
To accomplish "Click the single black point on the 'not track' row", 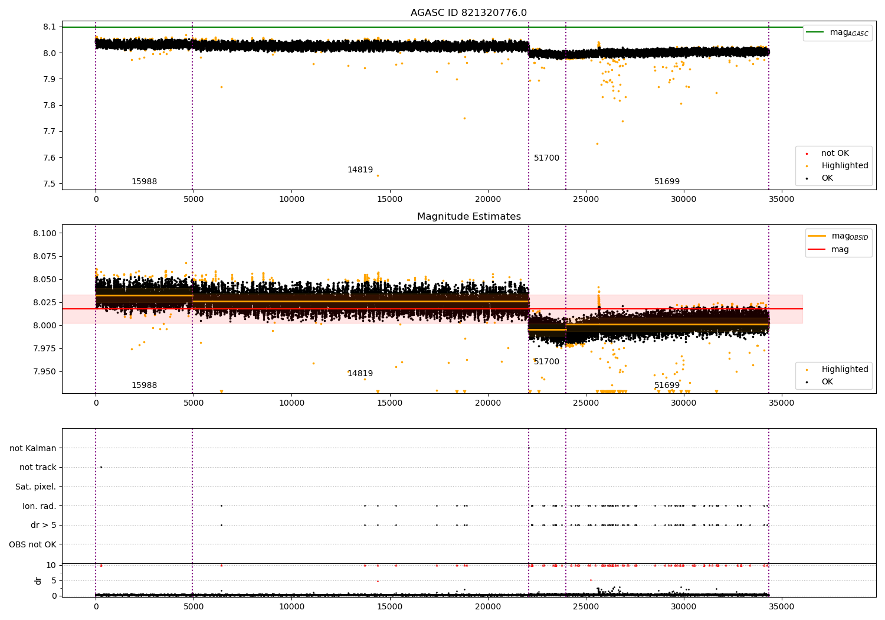I will click(101, 467).
